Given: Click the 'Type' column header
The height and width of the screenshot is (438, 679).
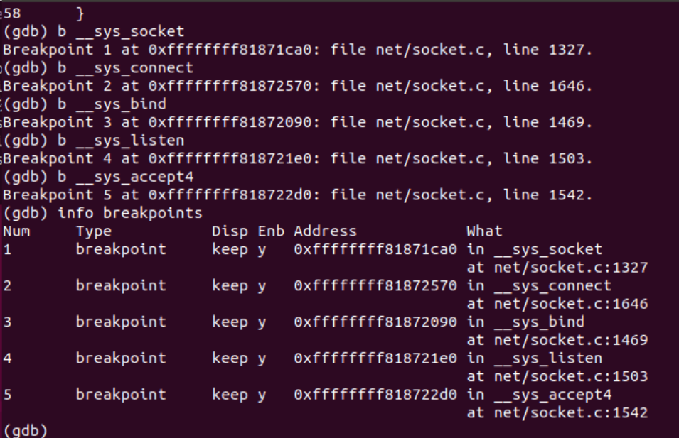Looking at the screenshot, I should [x=94, y=231].
